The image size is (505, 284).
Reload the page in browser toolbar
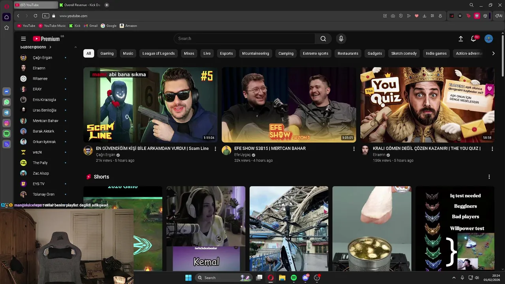[36, 16]
